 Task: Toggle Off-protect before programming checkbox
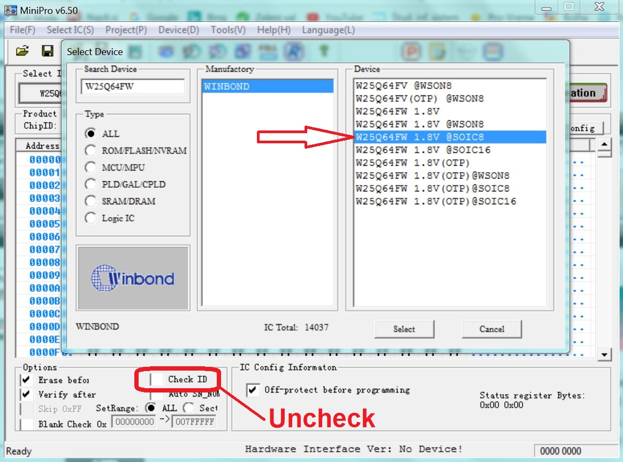click(253, 390)
